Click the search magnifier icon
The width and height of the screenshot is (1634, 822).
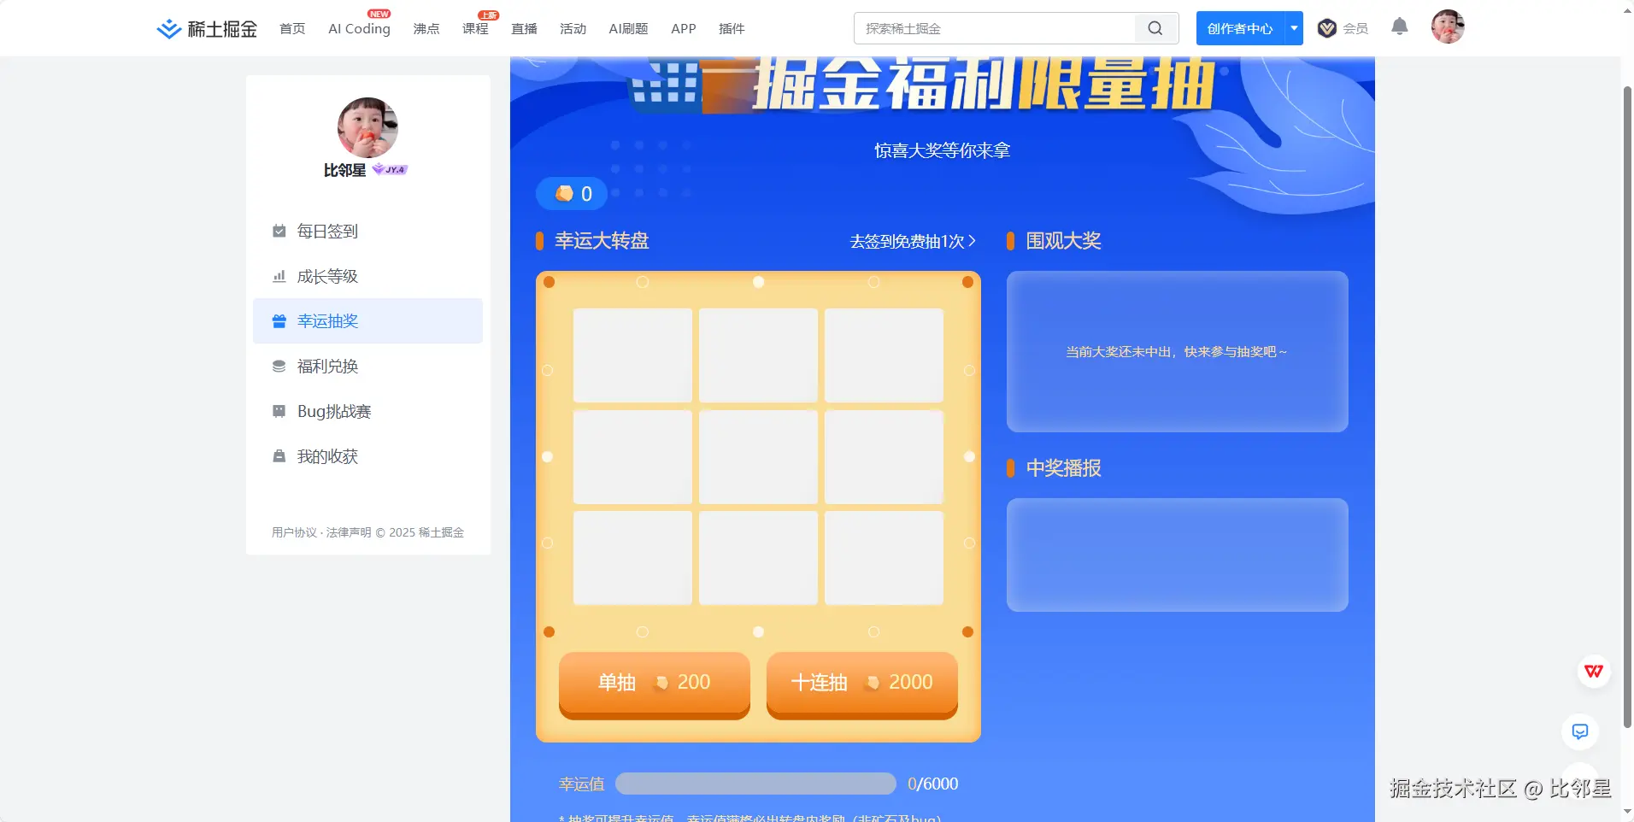[x=1155, y=28]
